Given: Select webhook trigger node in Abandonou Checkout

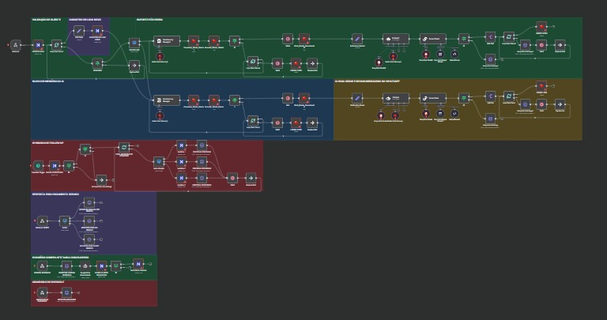Looking at the screenshot, I should (x=42, y=292).
